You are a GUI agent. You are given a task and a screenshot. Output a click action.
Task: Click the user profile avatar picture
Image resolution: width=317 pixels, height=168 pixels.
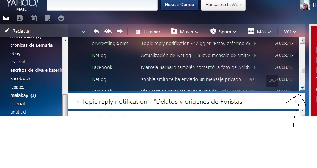click(x=305, y=5)
